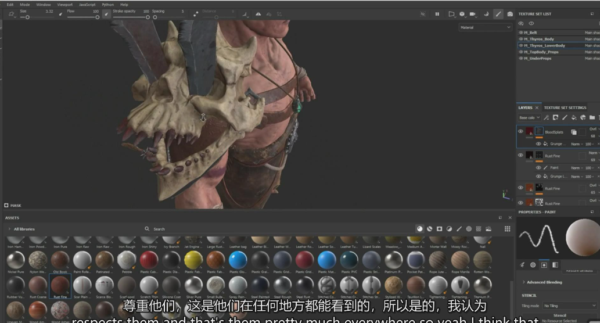Hide the Paint effect under Rust Fine
This screenshot has height=323, width=600.
pos(538,168)
